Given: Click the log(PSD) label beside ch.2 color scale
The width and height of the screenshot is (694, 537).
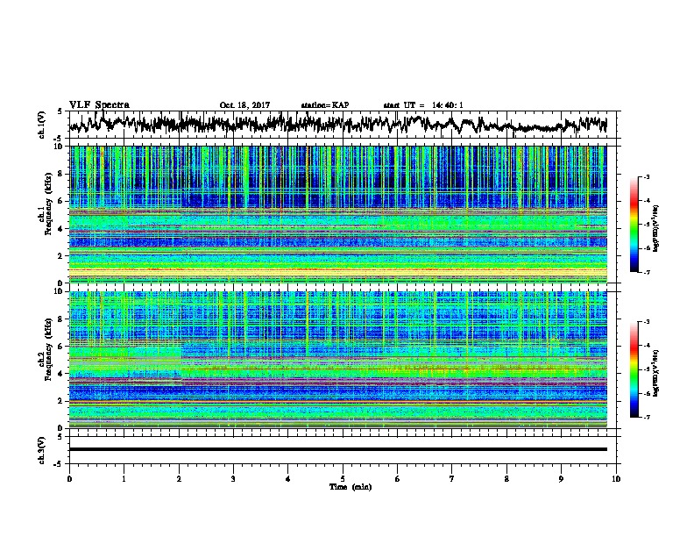Looking at the screenshot, I should (x=656, y=373).
